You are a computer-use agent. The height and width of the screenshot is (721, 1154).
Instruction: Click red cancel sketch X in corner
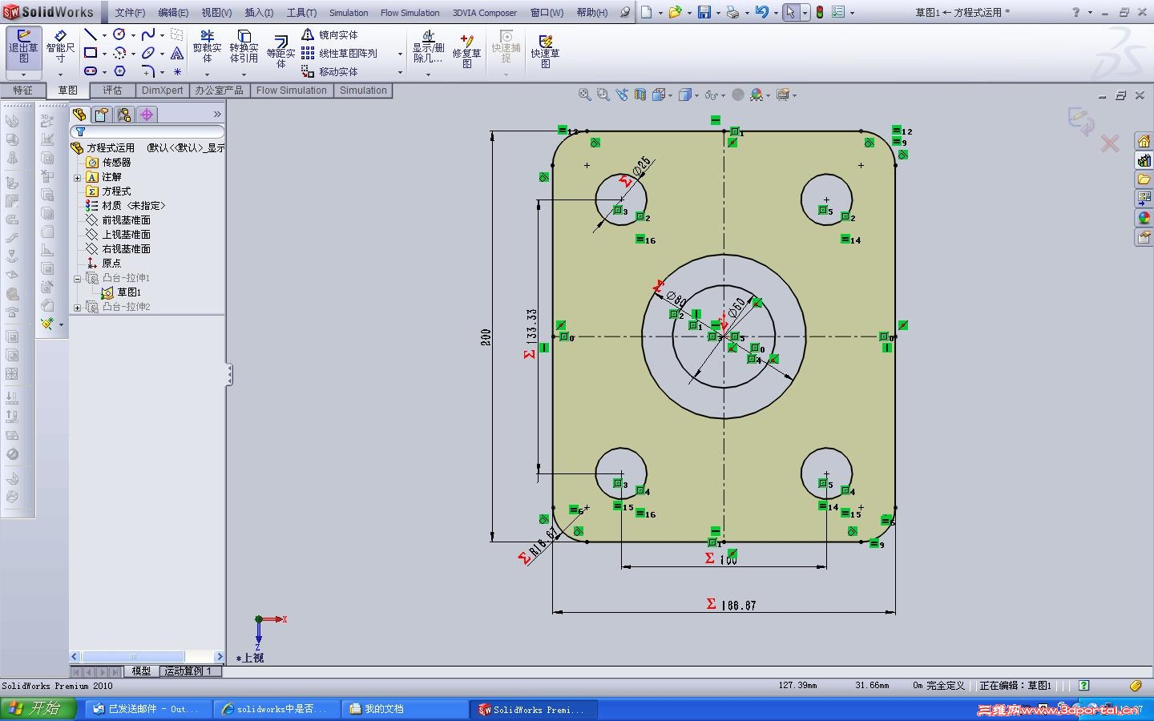click(x=1110, y=144)
